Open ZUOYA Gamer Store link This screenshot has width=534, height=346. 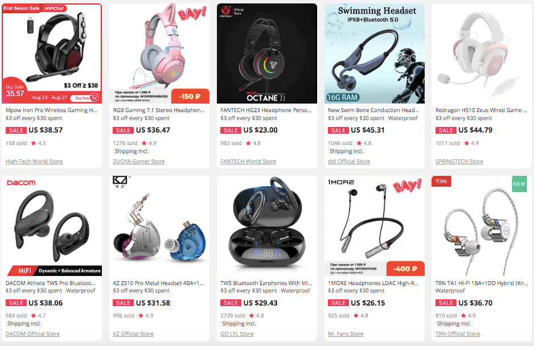click(138, 162)
